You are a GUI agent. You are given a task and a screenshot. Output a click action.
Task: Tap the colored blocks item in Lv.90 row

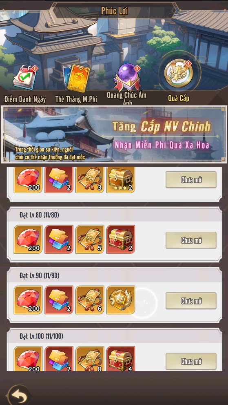pos(59,300)
